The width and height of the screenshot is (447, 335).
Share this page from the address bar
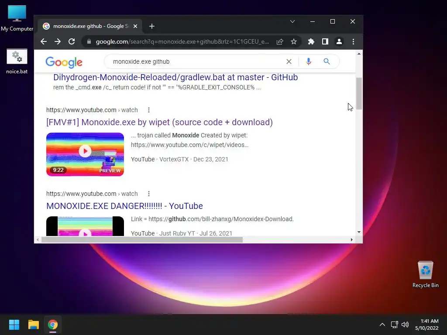[280, 41]
